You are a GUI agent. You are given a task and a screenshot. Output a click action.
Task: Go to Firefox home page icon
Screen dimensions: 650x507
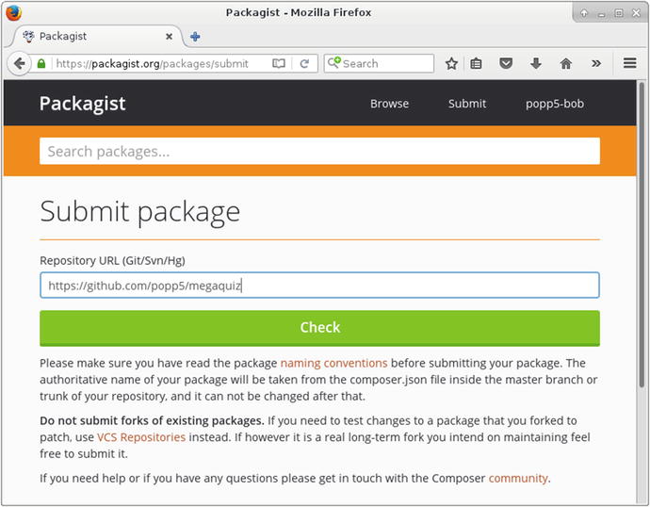coord(565,63)
